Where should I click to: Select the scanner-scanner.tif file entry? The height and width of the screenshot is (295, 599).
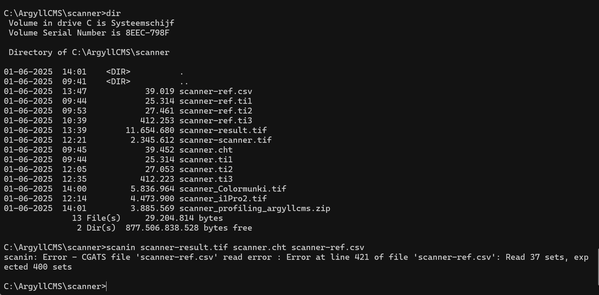coord(225,140)
